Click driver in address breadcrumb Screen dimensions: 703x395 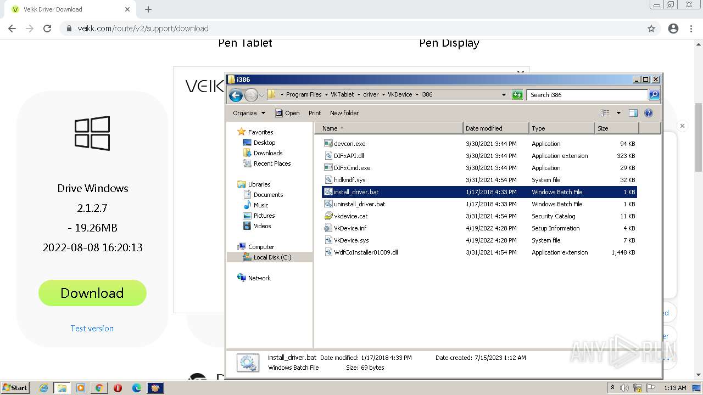click(x=371, y=94)
